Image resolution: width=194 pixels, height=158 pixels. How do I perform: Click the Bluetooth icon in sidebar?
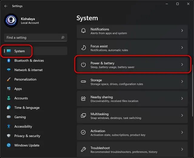pyautogui.click(x=9, y=61)
